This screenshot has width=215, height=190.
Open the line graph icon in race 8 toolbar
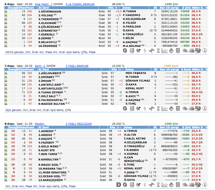point(165,185)
